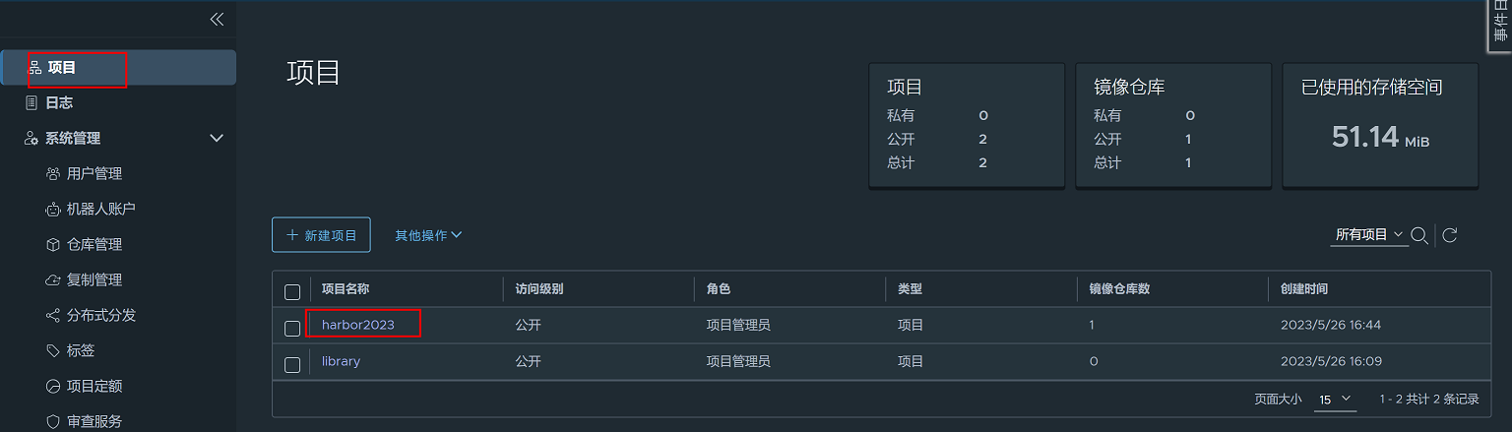Check the library row checkbox

292,364
